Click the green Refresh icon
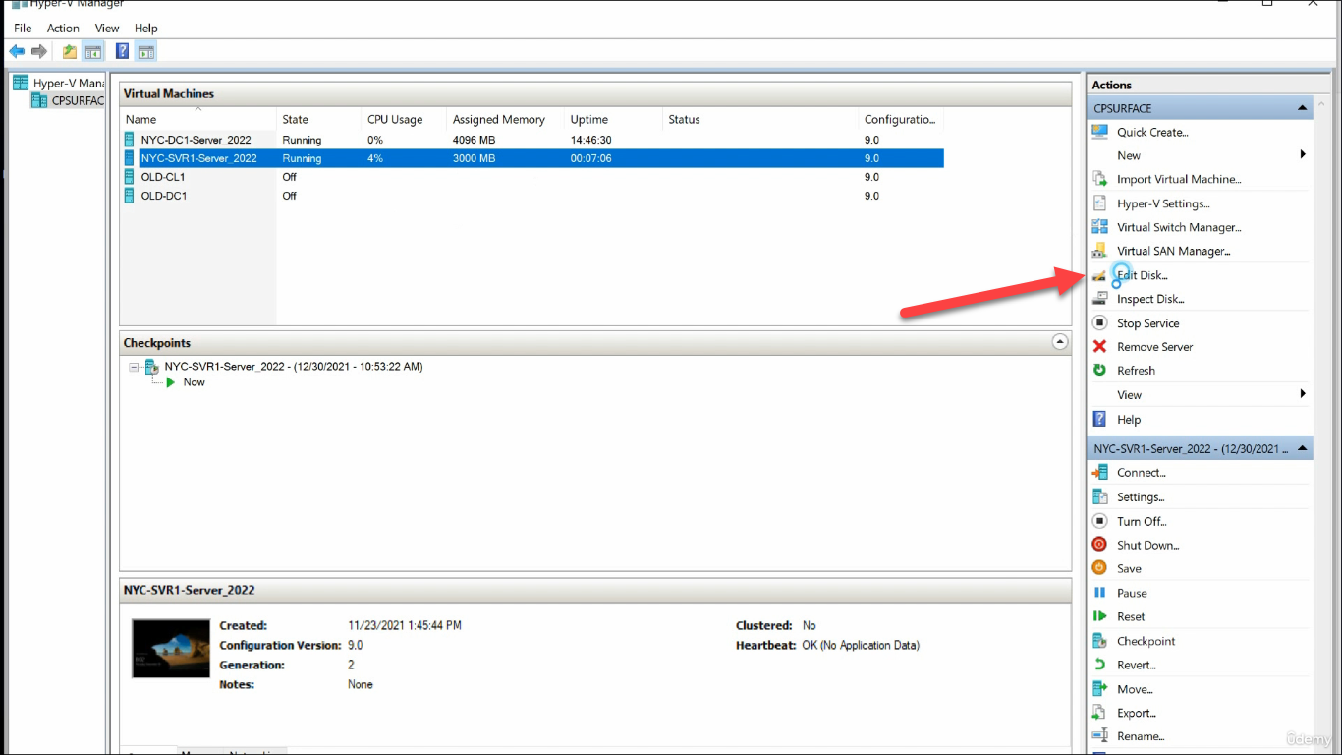Image resolution: width=1342 pixels, height=755 pixels. [x=1100, y=370]
